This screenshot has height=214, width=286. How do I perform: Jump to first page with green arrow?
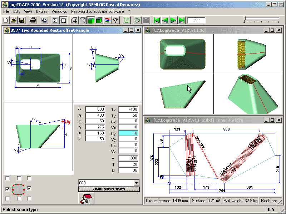(x=157, y=20)
